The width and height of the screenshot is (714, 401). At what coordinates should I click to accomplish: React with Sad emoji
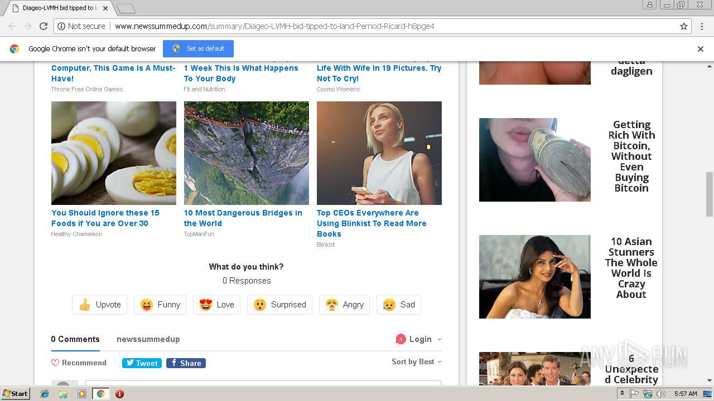(399, 305)
